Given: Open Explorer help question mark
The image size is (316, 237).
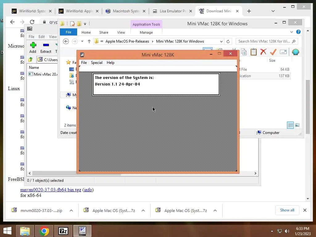Looking at the screenshot, I should point(298,32).
